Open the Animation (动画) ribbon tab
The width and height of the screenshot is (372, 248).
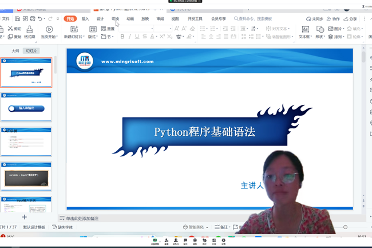[x=130, y=19]
